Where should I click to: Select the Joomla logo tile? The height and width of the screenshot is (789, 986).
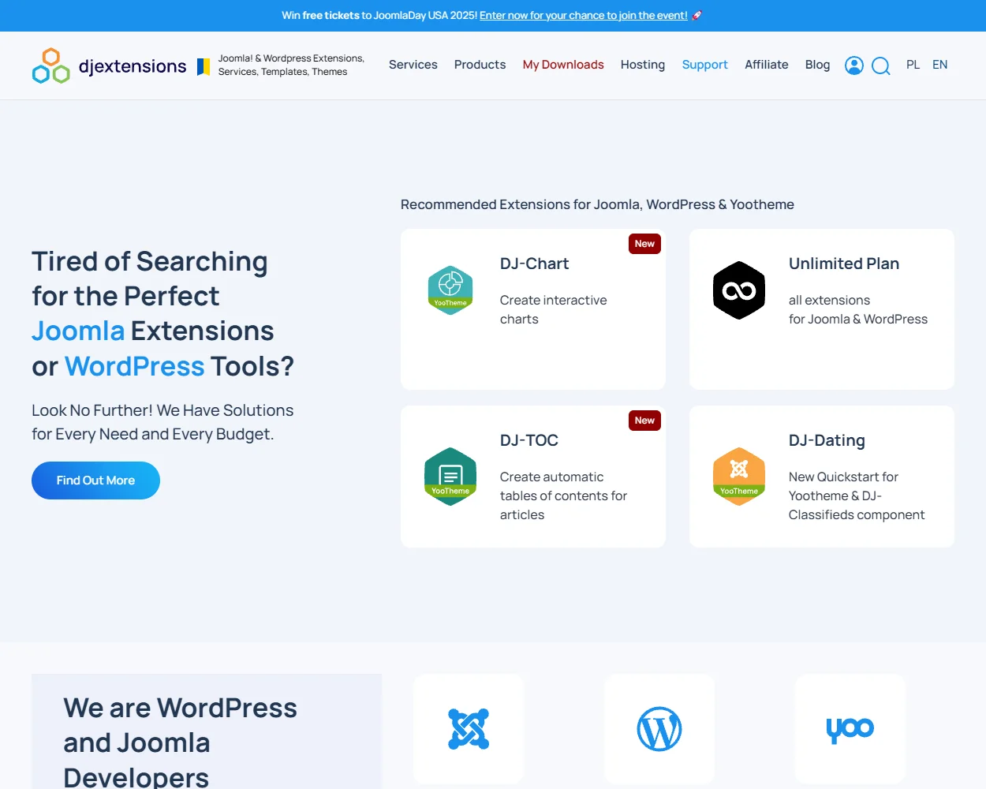[x=469, y=729]
